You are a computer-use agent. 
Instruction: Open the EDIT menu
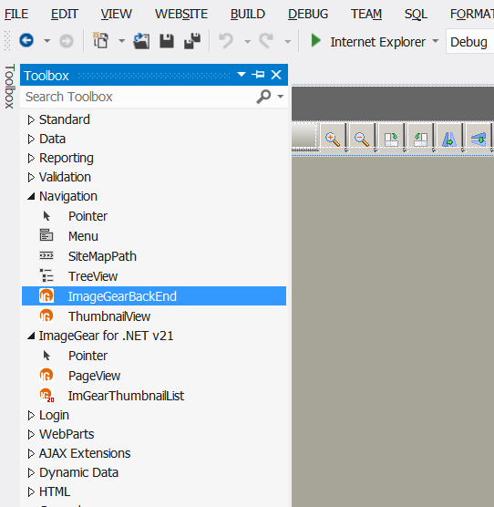point(65,14)
